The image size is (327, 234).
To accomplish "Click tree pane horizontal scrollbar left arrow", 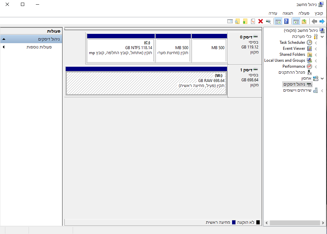I will point(267,223).
